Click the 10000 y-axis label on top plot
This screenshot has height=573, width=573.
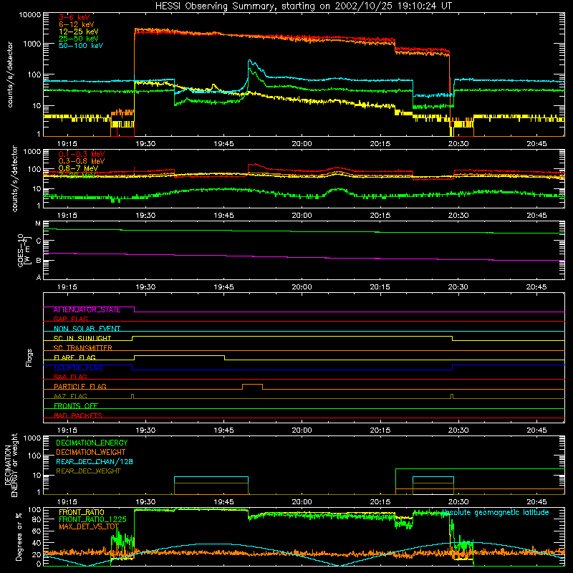click(x=30, y=15)
